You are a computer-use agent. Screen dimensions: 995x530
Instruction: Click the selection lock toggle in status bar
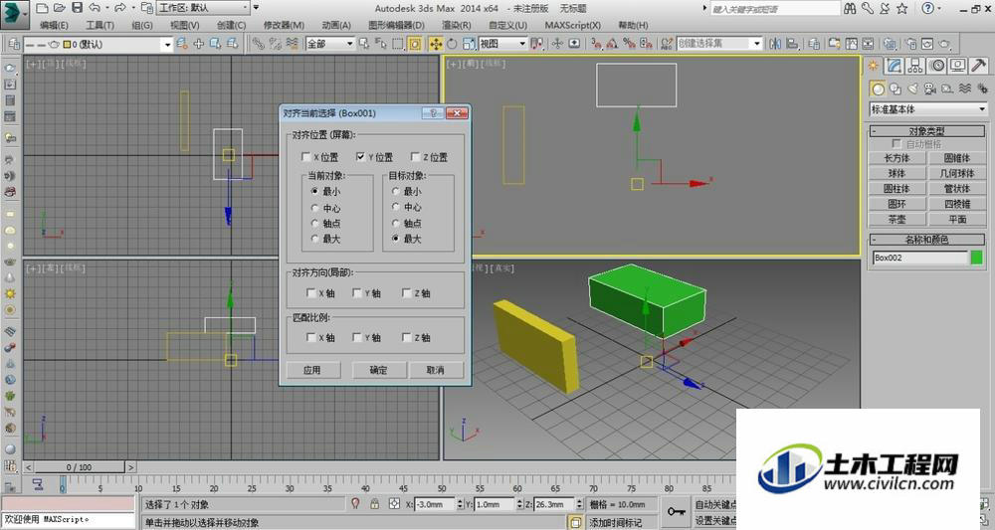click(375, 504)
